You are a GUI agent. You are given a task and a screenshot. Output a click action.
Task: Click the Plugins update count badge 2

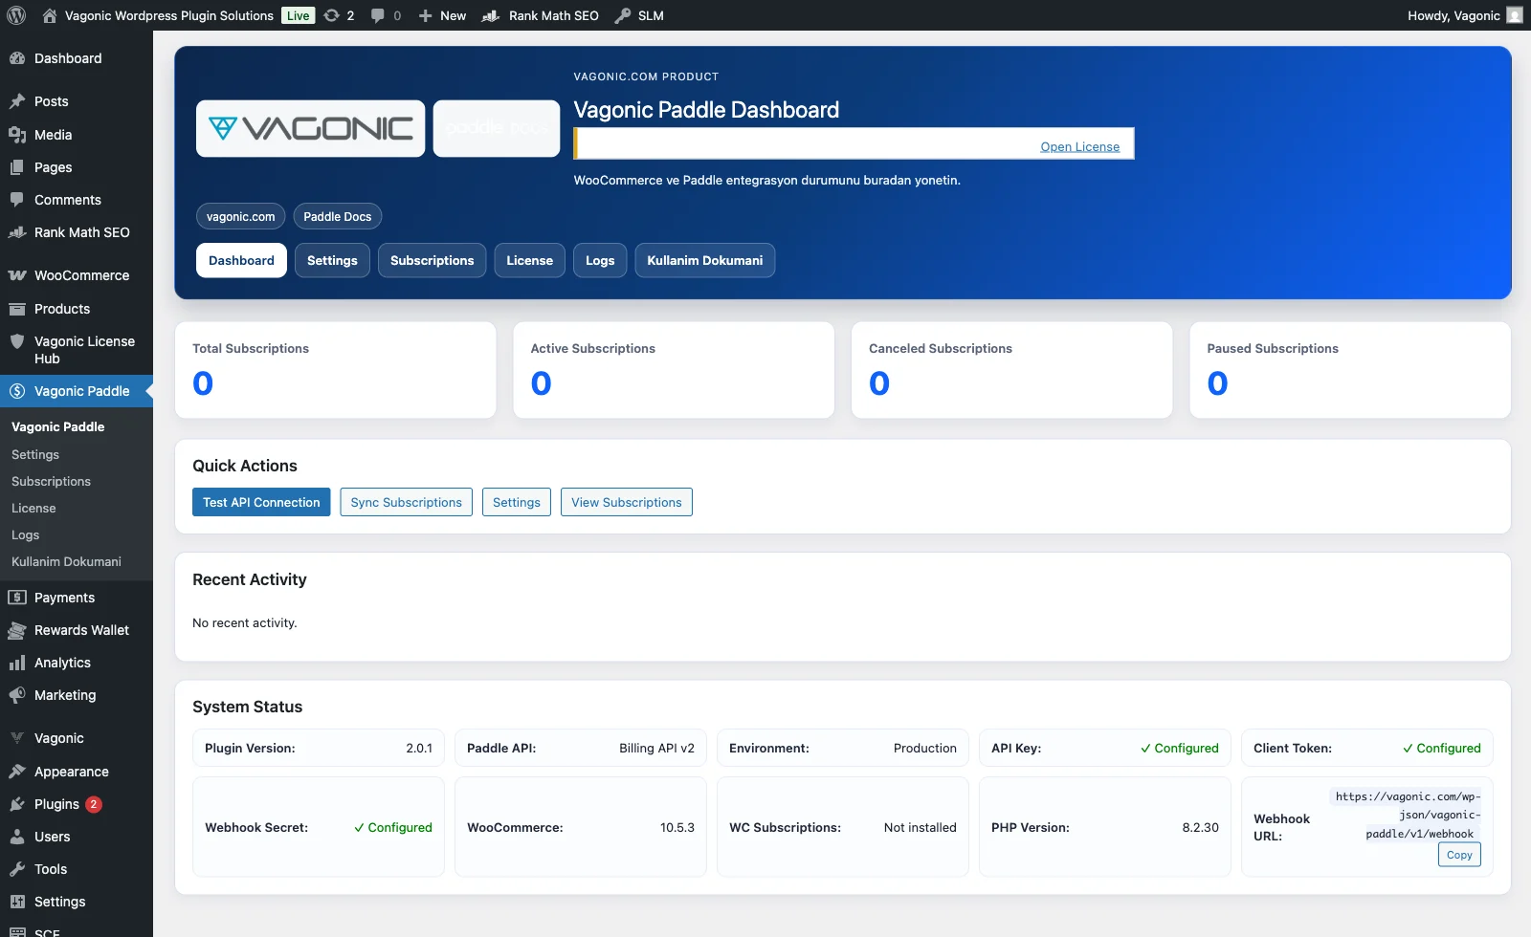93,804
